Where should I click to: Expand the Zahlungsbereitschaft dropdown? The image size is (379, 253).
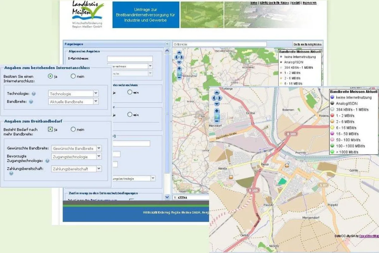tap(99, 169)
